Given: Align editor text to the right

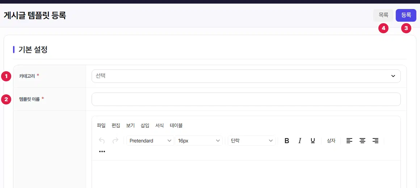Looking at the screenshot, I should pos(375,141).
